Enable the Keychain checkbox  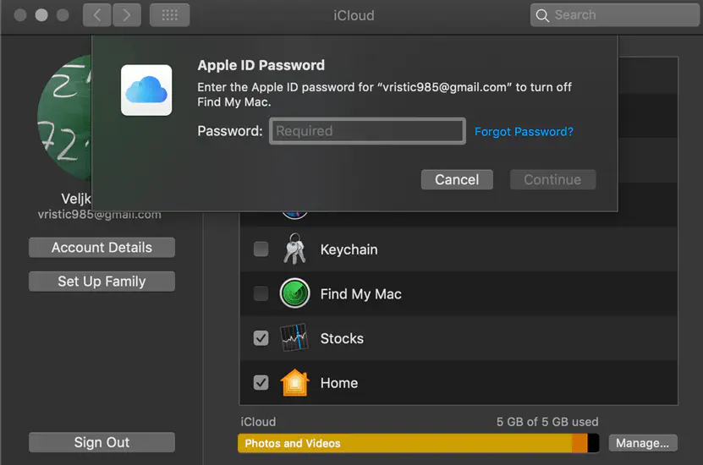[261, 249]
